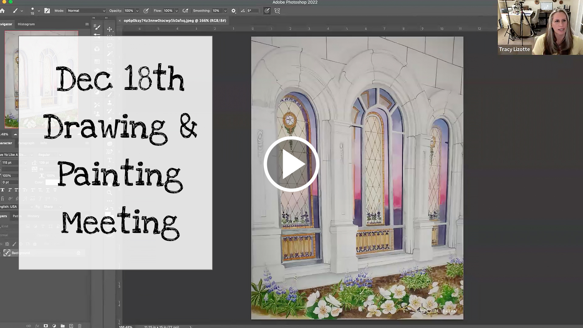
Task: Click link layers icon at panel bottom
Action: pyautogui.click(x=29, y=326)
